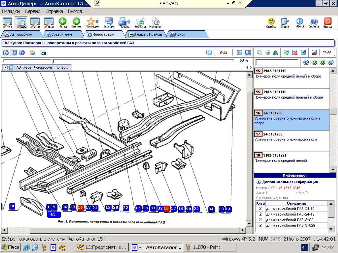Click the green up-arrow icon above parts list

(x=286, y=53)
